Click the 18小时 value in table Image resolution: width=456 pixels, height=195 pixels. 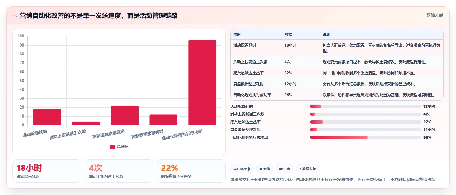tap(291, 45)
